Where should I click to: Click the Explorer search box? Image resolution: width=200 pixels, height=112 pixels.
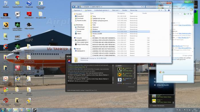[158, 7]
